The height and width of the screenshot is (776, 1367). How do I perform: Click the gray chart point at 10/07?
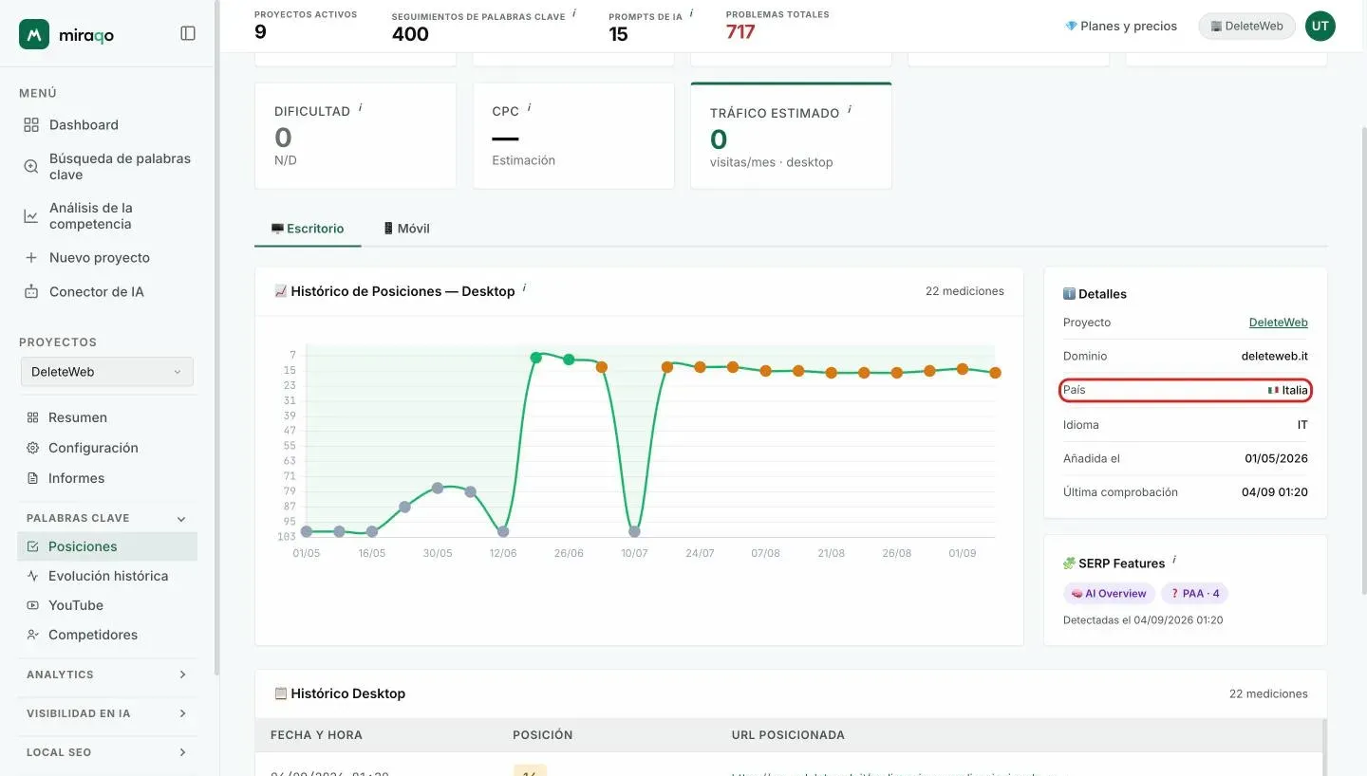634,532
